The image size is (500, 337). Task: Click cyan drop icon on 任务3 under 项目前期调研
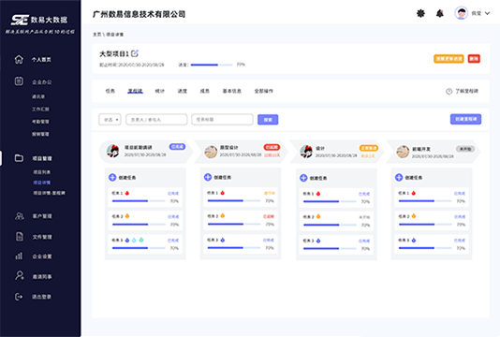[x=134, y=240]
